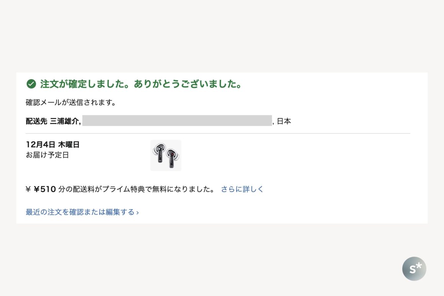Click the green order-confirmed checkmark icon
Screen dimensions: 444x296
click(31, 84)
